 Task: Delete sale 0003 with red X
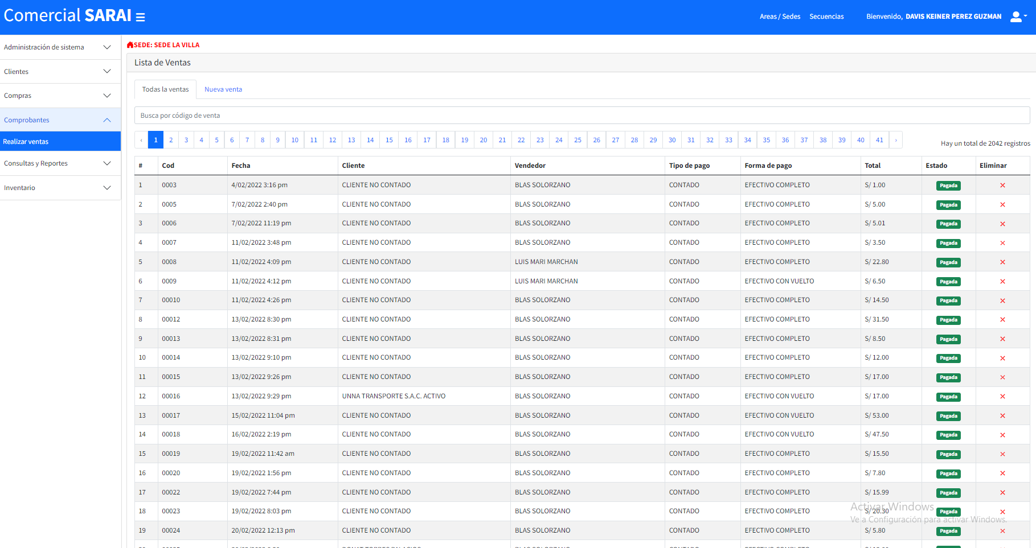click(x=1002, y=186)
